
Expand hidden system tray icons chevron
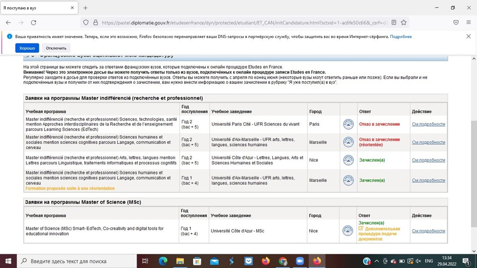[376, 261]
